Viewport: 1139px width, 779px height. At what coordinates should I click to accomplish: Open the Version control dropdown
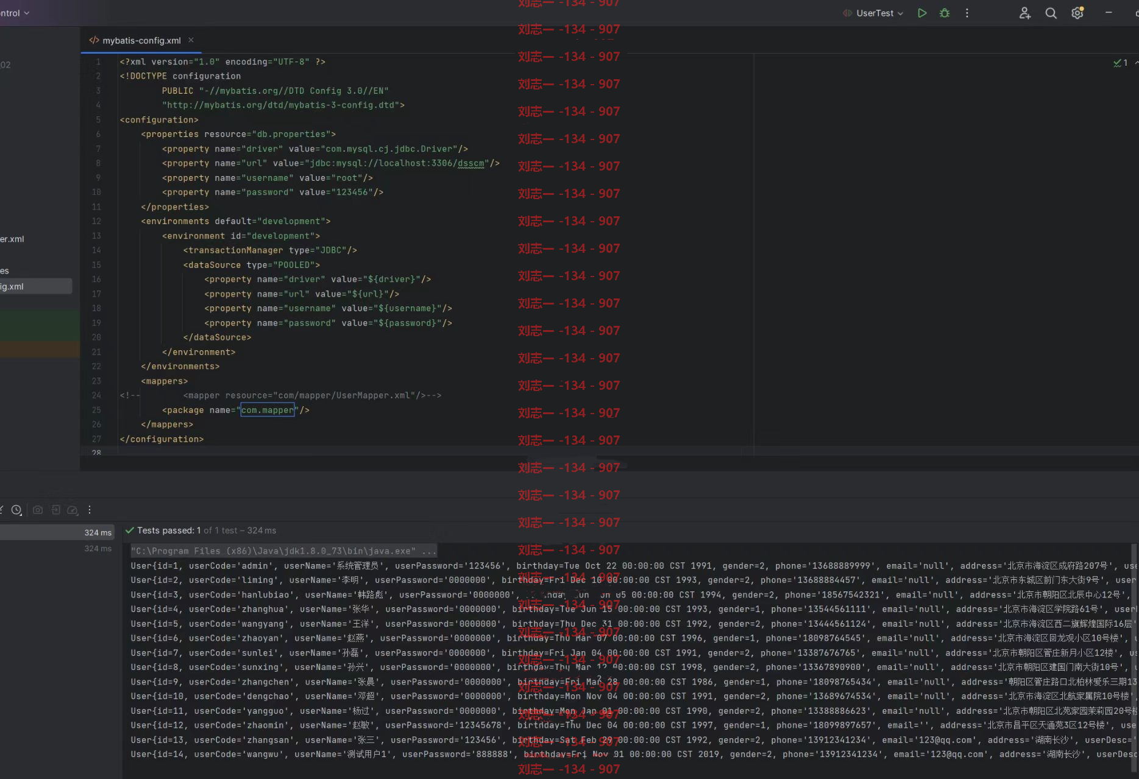coord(15,13)
